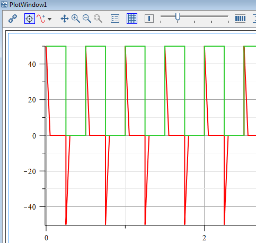This screenshot has height=243, width=256.
Task: Toggle the grid lines button
Action: click(x=132, y=19)
